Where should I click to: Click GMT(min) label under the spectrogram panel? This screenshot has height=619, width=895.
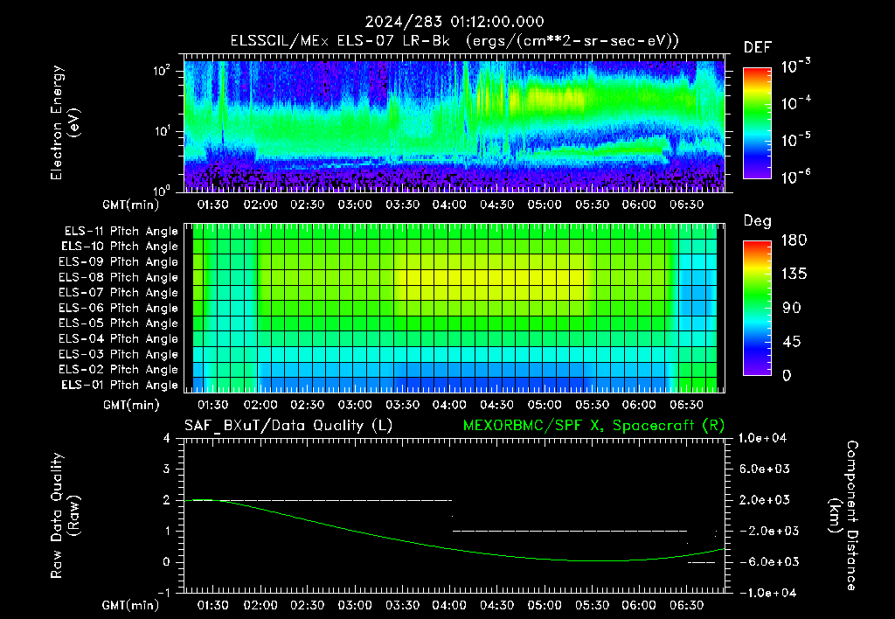click(x=130, y=205)
